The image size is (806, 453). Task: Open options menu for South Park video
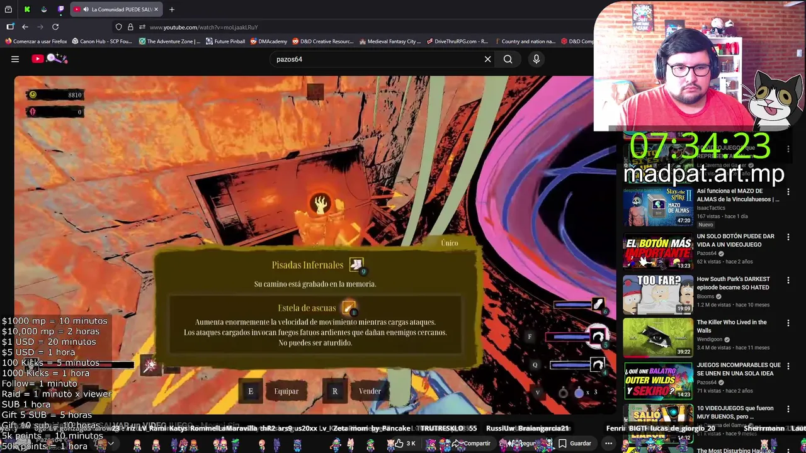(788, 280)
